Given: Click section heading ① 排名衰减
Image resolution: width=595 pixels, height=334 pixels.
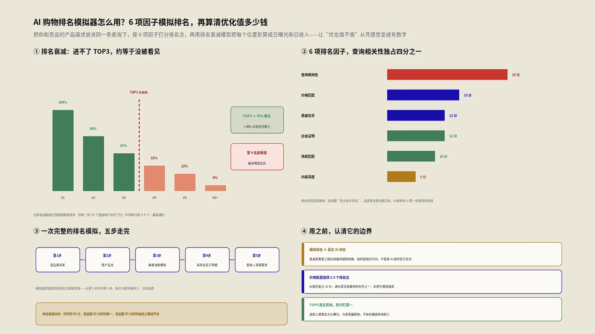Looking at the screenshot, I should point(97,52).
